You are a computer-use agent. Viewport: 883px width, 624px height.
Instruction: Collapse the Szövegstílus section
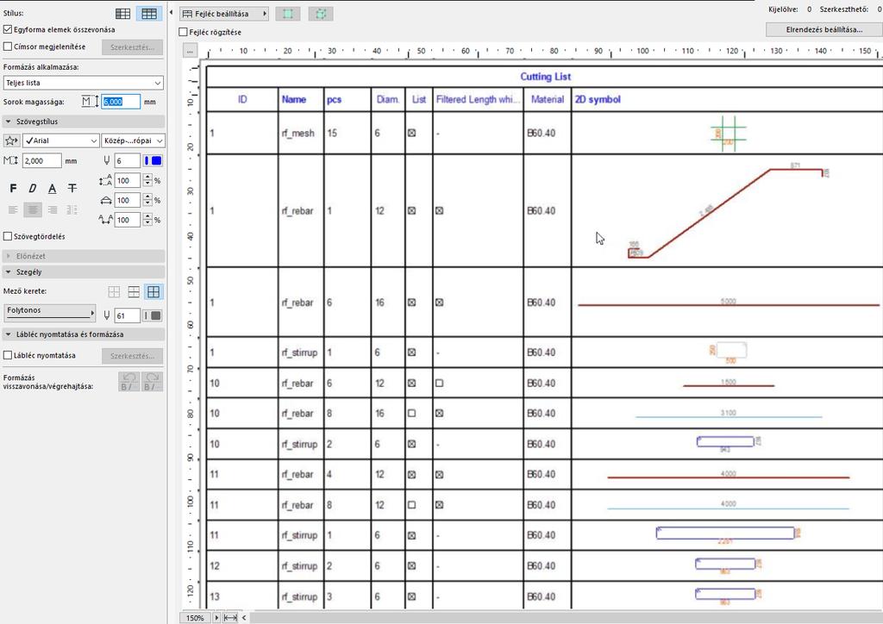(84, 122)
